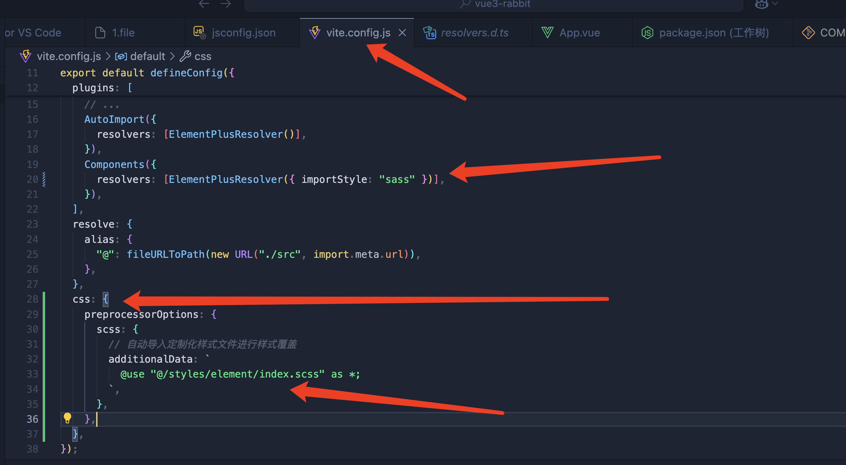Click the go back arrow

tap(204, 4)
